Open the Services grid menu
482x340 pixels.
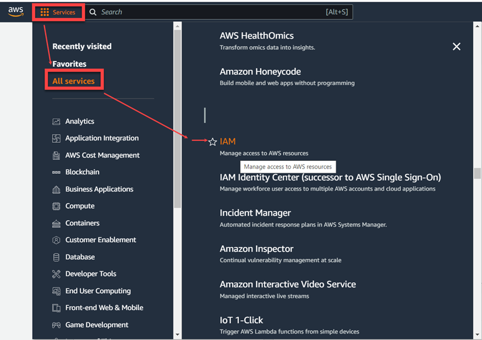[58, 12]
